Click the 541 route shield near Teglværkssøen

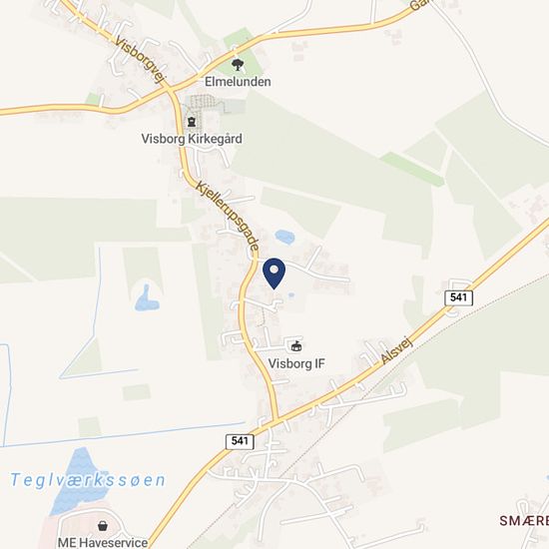[x=240, y=441]
